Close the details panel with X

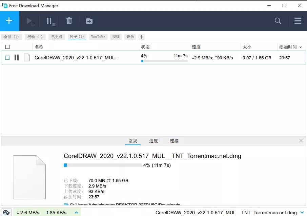click(301, 140)
